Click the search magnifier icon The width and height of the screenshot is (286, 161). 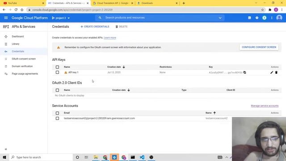pos(100,18)
